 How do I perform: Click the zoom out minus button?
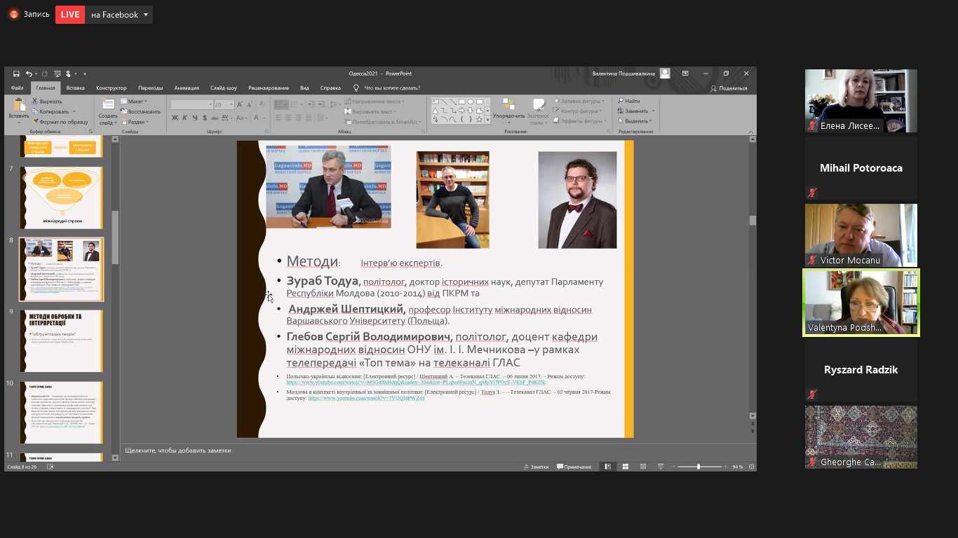[x=673, y=467]
